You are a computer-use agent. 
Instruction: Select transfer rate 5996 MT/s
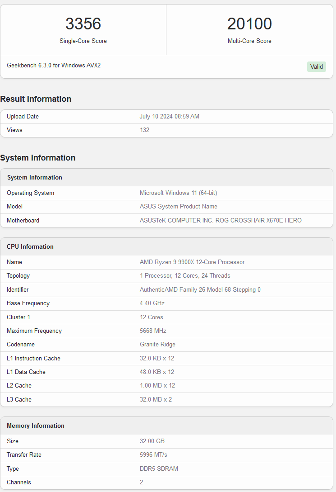[153, 454]
